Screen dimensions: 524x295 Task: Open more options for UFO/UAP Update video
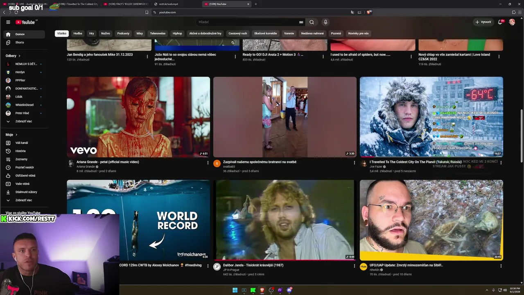501,266
